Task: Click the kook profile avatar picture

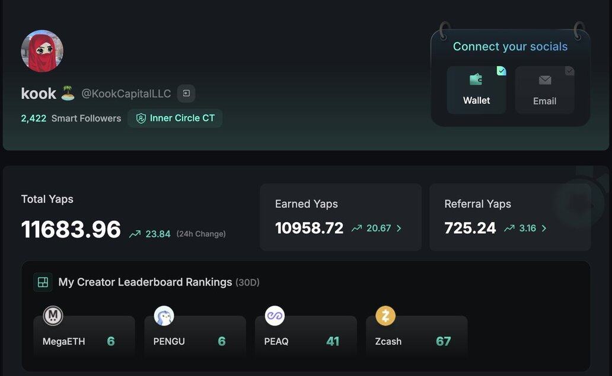Action: [x=42, y=52]
